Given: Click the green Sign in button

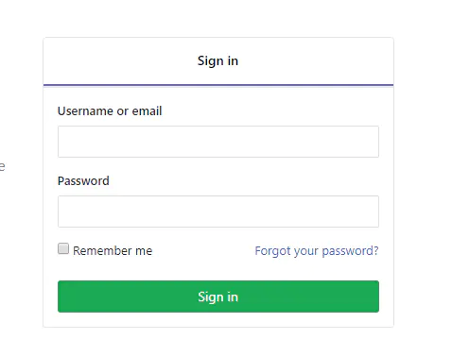Looking at the screenshot, I should click(x=218, y=297).
